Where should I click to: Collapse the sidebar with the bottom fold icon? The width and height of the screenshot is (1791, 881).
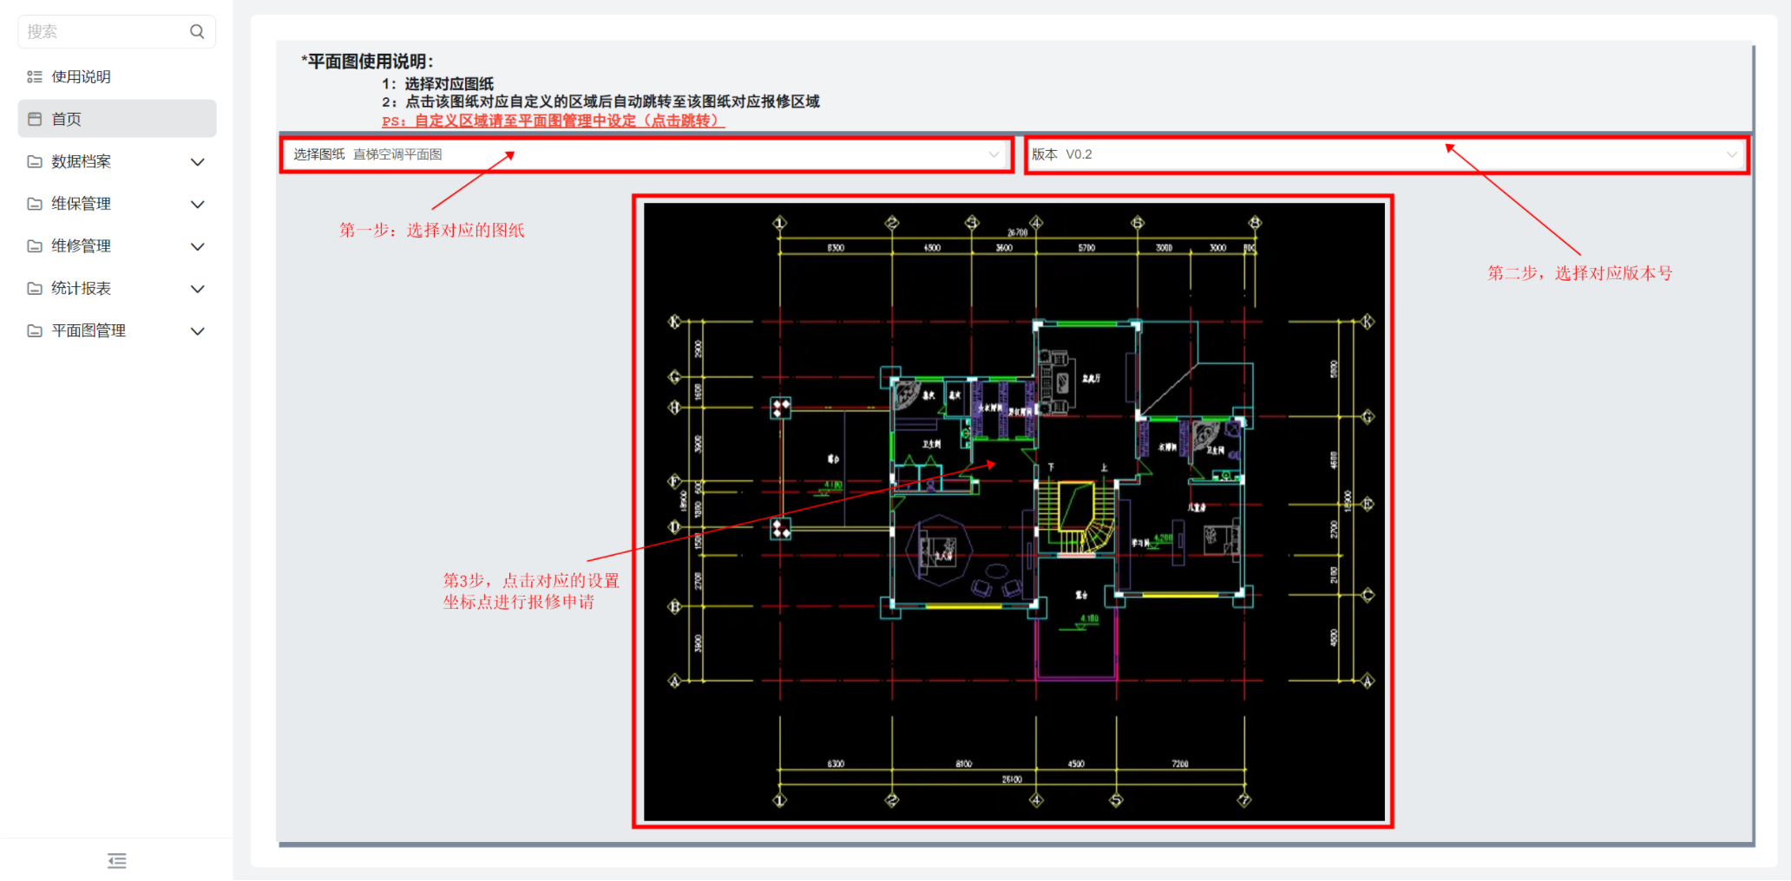[x=117, y=860]
